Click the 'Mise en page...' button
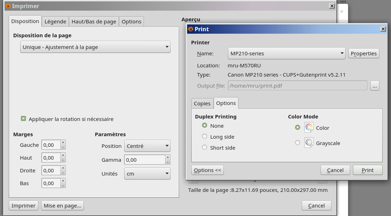 [x=62, y=206]
